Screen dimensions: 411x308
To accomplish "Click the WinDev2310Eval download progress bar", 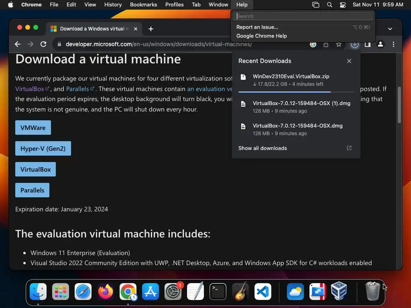I will pos(296,92).
